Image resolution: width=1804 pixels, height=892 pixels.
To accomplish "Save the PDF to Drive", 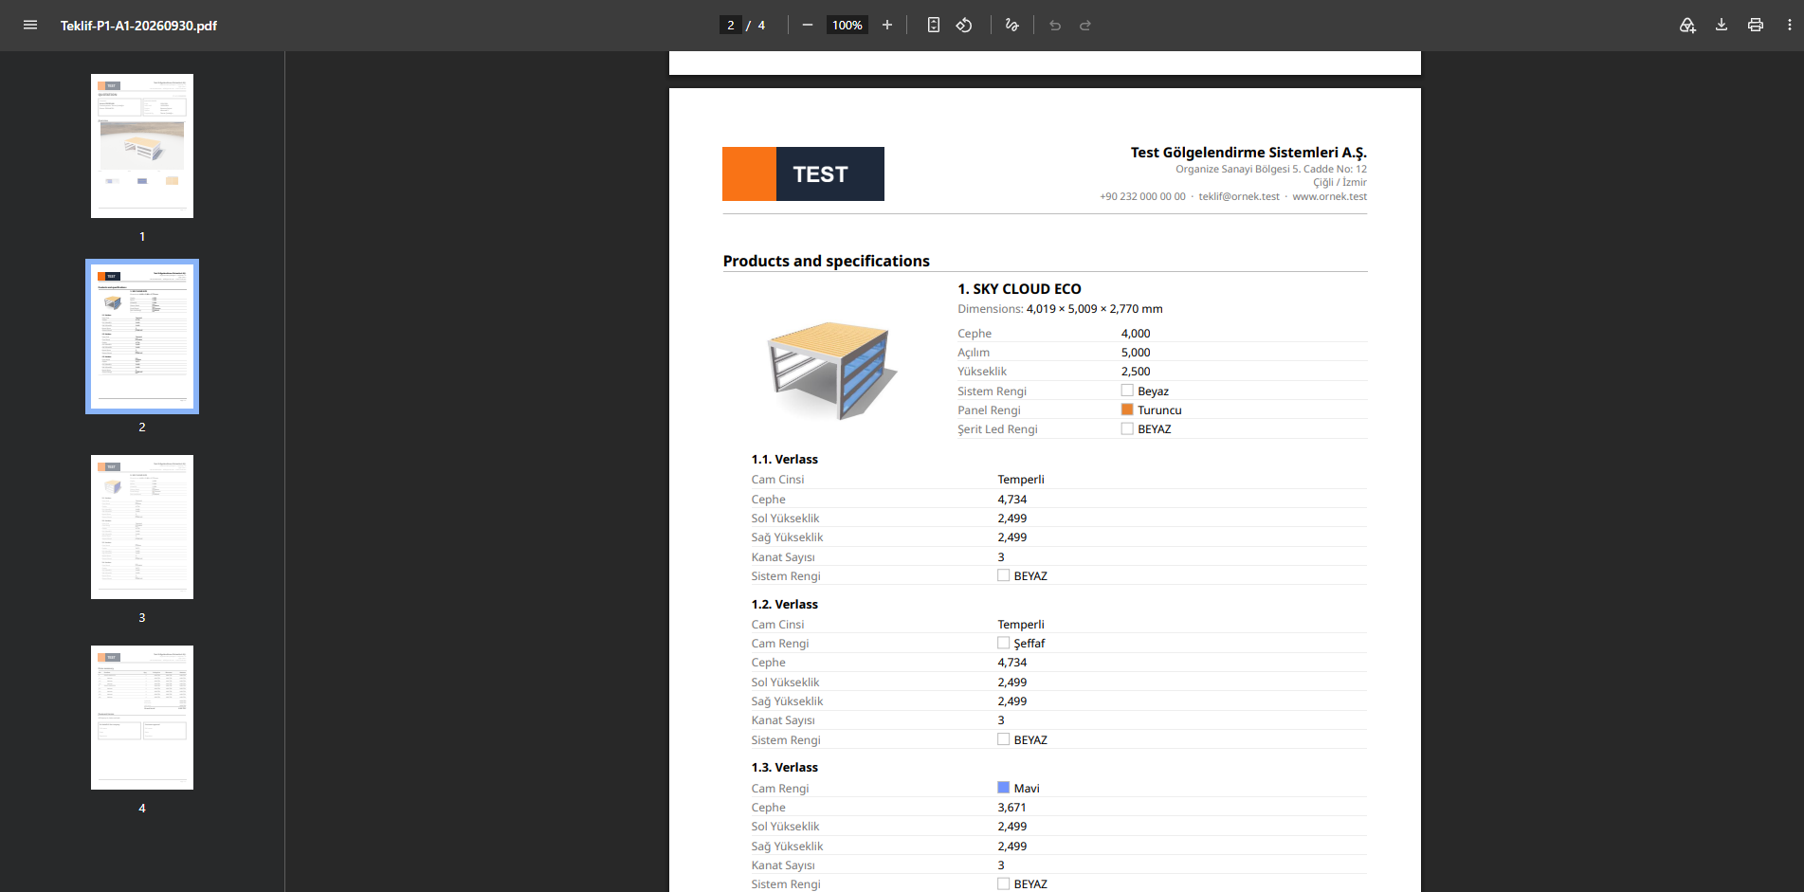I will (x=1687, y=26).
